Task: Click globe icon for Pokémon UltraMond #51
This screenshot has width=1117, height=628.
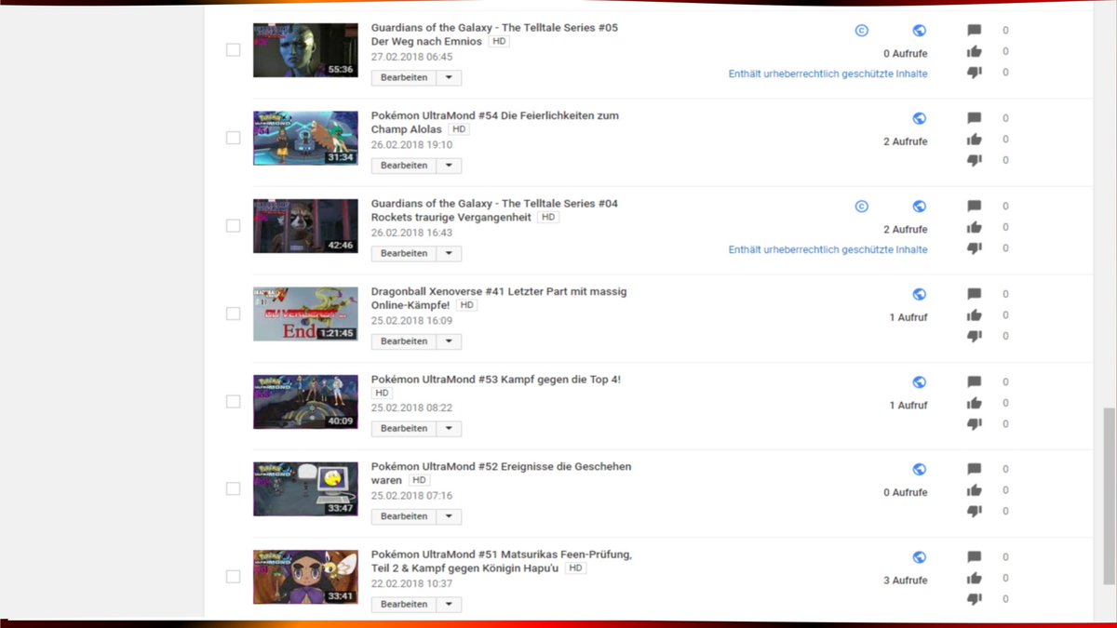Action: [919, 557]
